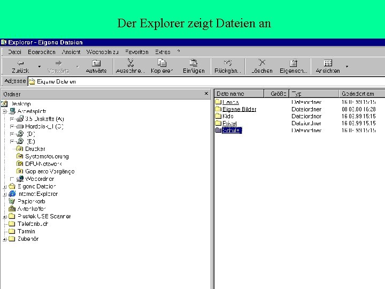Select the (D:) CD drive icon
Screen dimensions: 385x289
(20, 134)
